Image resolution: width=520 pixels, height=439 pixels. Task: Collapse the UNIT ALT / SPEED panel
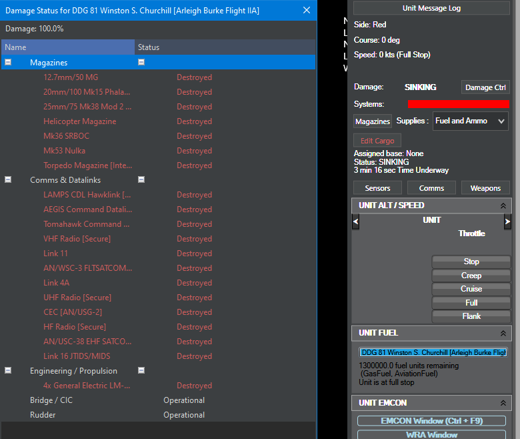[503, 205]
